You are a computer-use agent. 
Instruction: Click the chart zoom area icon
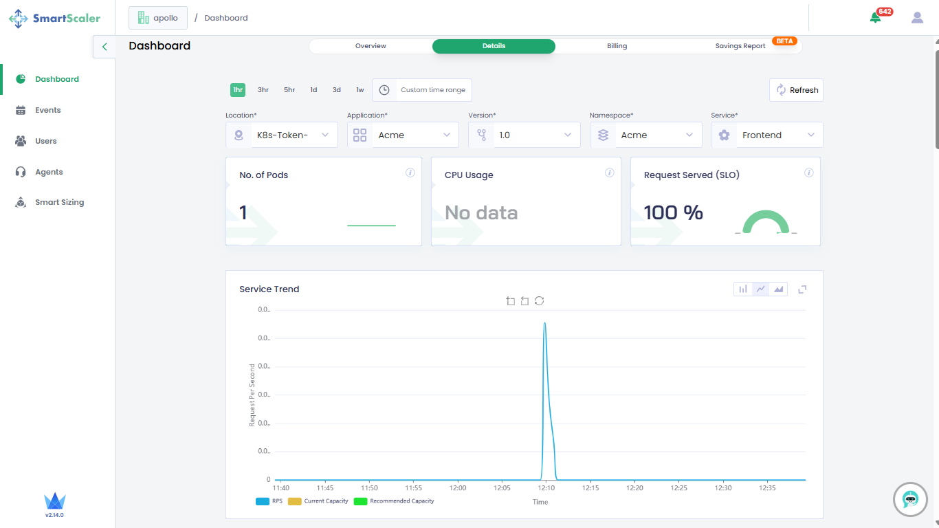[x=510, y=301]
